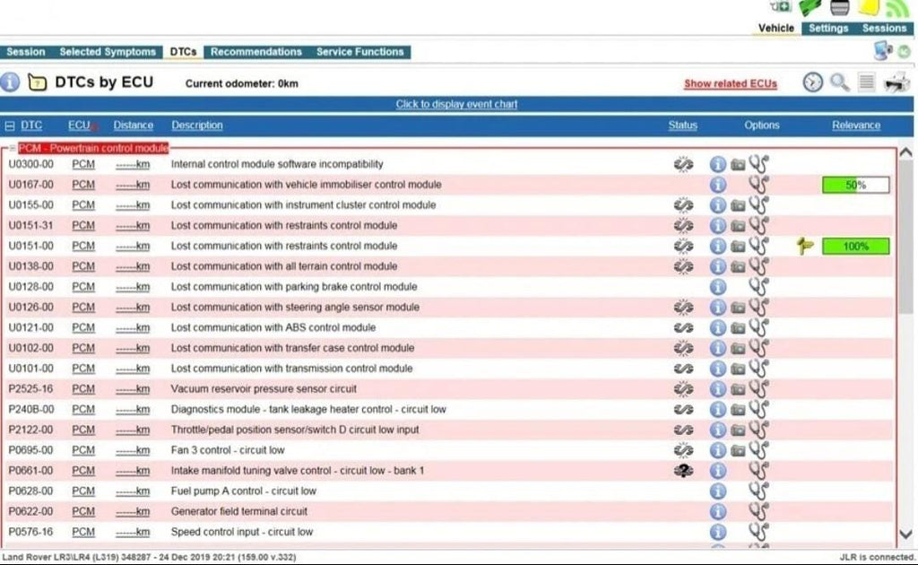Screen dimensions: 918x565
Task: Click the Show related ECUs link
Action: click(730, 83)
